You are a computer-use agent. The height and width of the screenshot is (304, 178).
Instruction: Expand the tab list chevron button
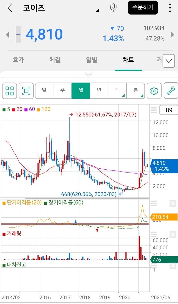coord(169,61)
